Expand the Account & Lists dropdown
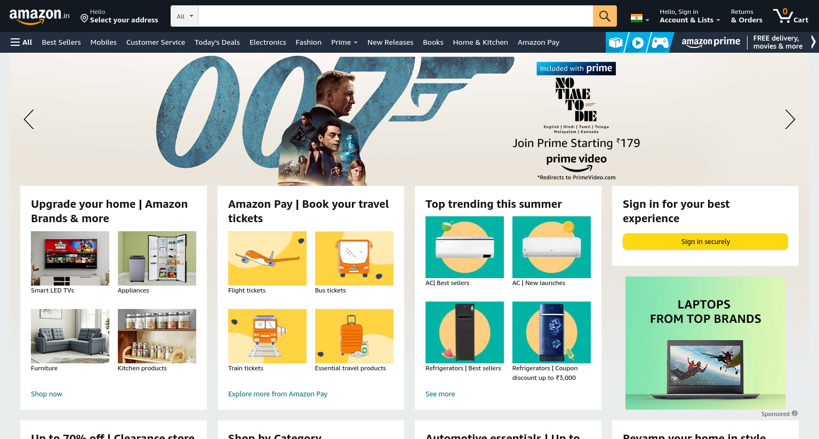Screen dimensions: 819x439 690,16
